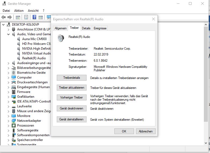Click Treiber aktualisieren button
This screenshot has width=210, height=153.
point(72,88)
